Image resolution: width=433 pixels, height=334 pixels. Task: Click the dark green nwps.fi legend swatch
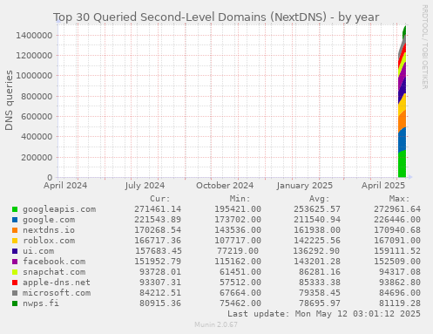pyautogui.click(x=15, y=303)
